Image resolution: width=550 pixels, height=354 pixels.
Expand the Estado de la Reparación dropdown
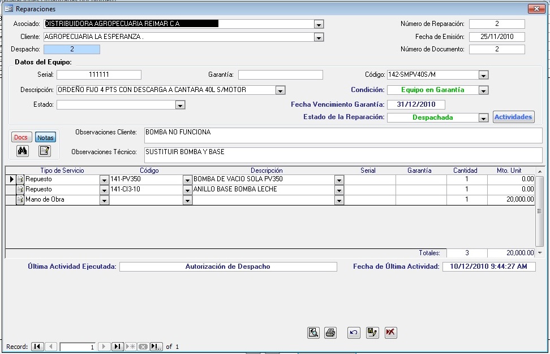pyautogui.click(x=483, y=118)
